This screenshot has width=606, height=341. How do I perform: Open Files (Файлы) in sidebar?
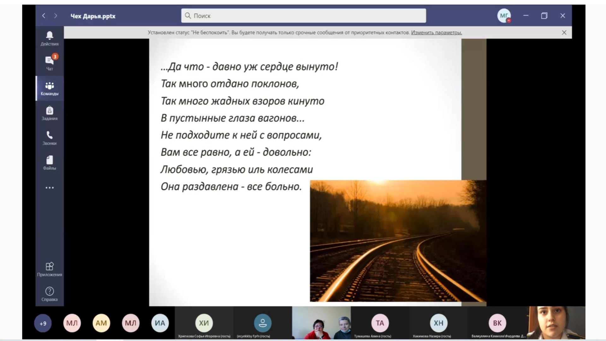pos(50,163)
